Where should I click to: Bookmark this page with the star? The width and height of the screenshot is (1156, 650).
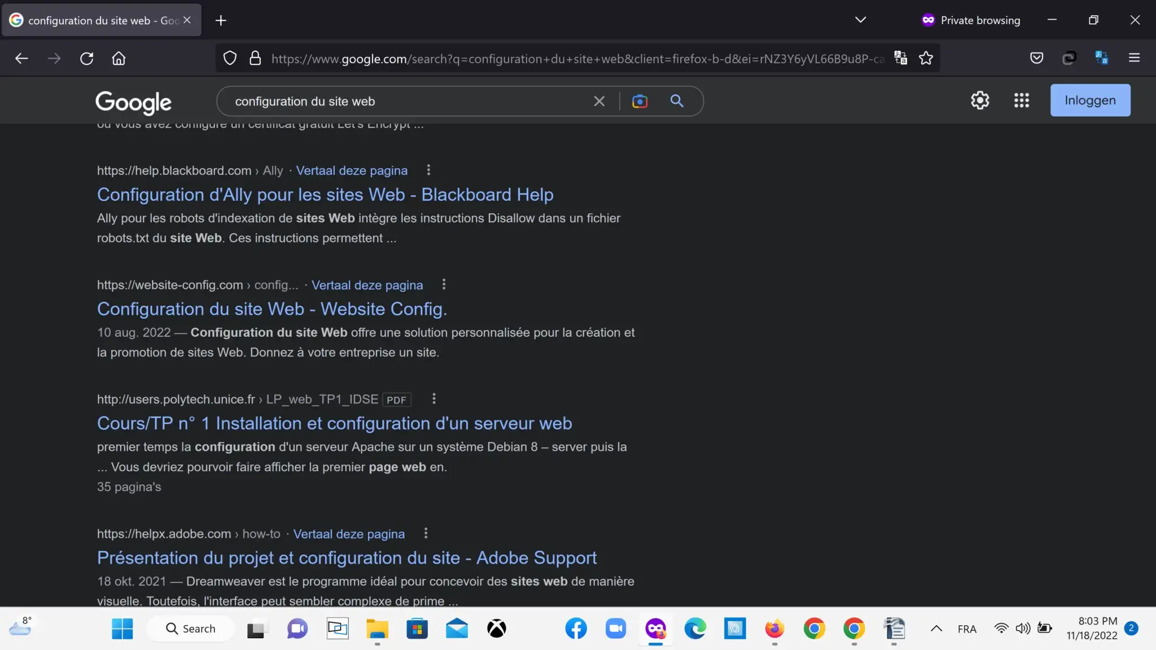click(926, 58)
